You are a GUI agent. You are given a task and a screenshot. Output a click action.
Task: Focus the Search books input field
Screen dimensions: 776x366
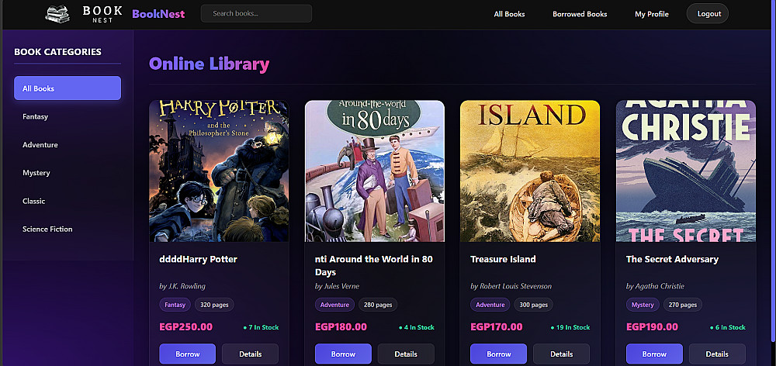pyautogui.click(x=256, y=13)
